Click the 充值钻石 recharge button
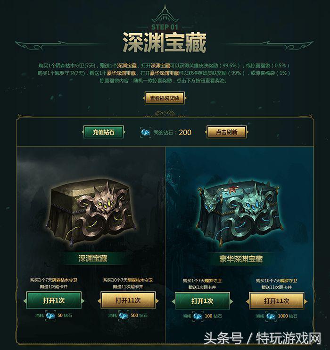This screenshot has width=330, height=350. pos(104,132)
